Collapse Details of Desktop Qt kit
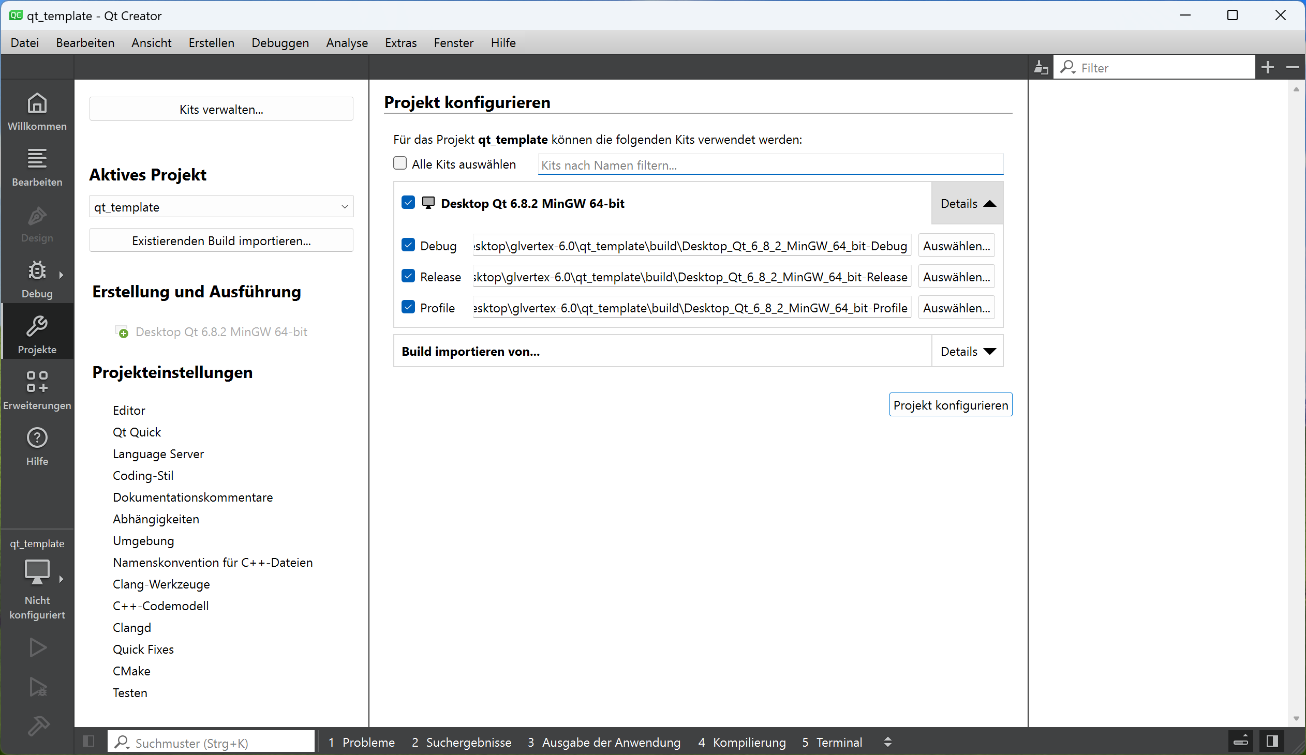 [967, 203]
